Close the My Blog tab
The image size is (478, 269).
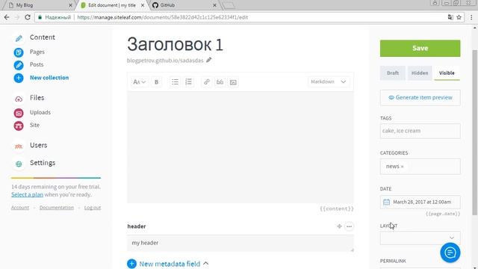click(x=70, y=5)
